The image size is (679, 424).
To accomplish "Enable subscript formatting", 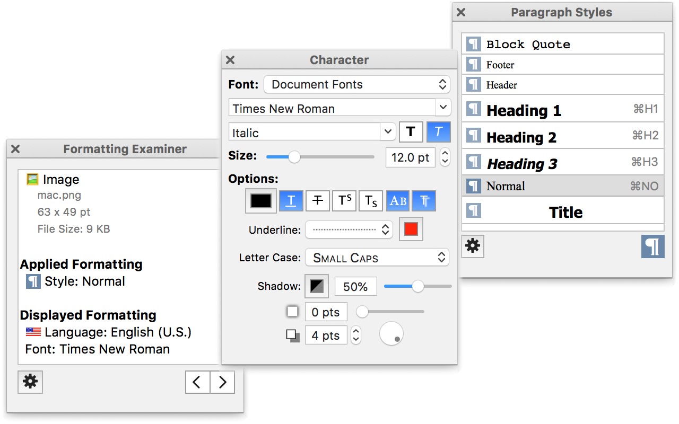I will point(370,201).
